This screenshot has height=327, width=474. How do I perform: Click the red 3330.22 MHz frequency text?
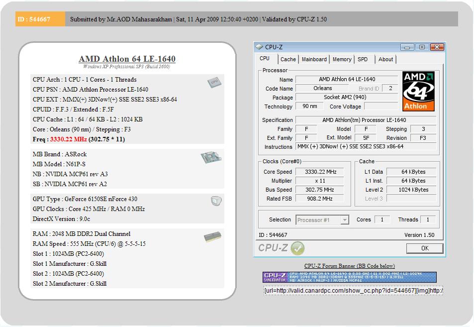point(68,139)
